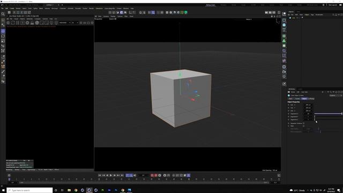The image size is (343, 193).
Task: Toggle the highlighted grid mode icon top toolbar
Action: 153,12
